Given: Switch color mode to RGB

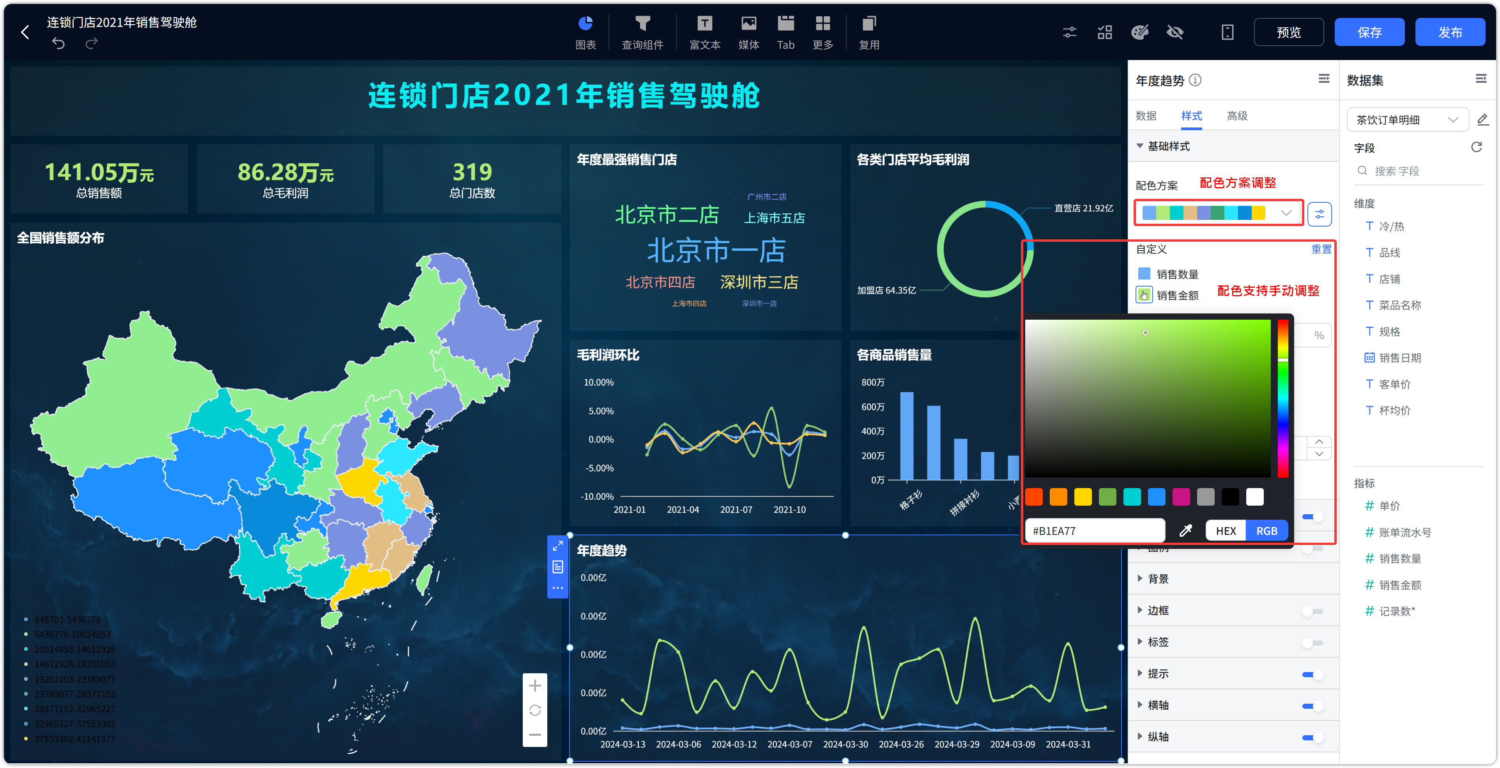Looking at the screenshot, I should click(x=1267, y=531).
